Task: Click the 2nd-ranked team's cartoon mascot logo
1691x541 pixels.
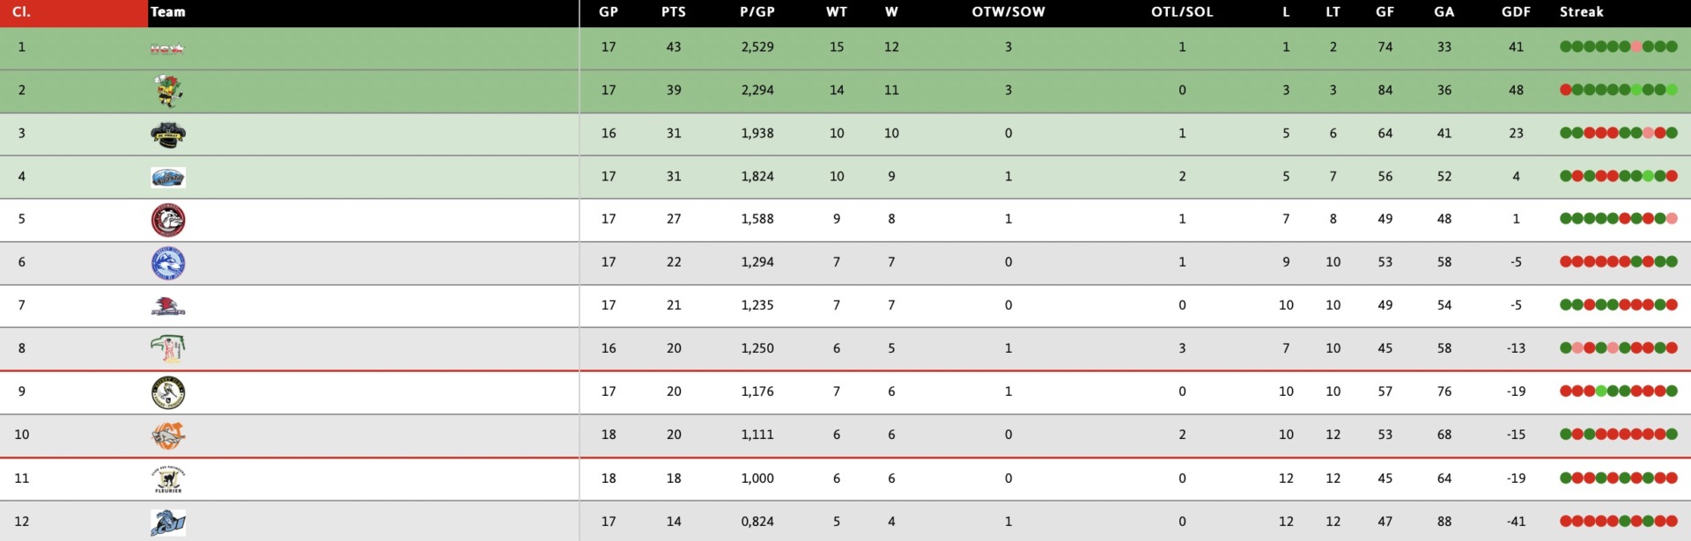Action: click(167, 91)
